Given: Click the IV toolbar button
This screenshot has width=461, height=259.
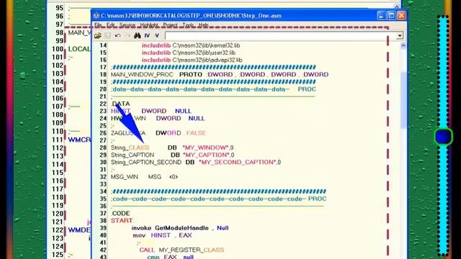Looking at the screenshot, I should [x=147, y=36].
